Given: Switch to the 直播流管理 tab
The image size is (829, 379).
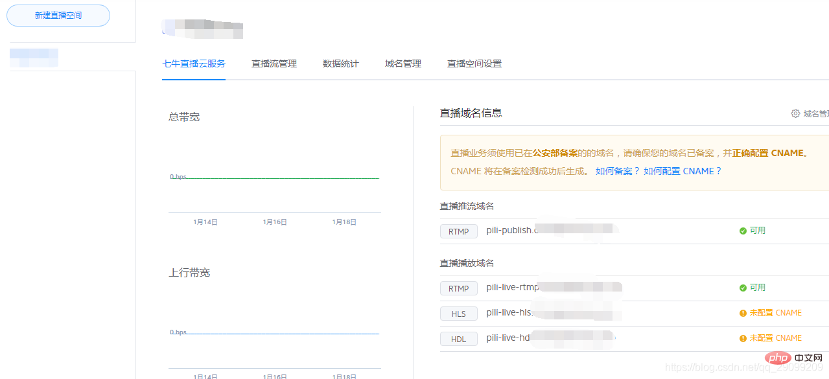Looking at the screenshot, I should point(274,63).
